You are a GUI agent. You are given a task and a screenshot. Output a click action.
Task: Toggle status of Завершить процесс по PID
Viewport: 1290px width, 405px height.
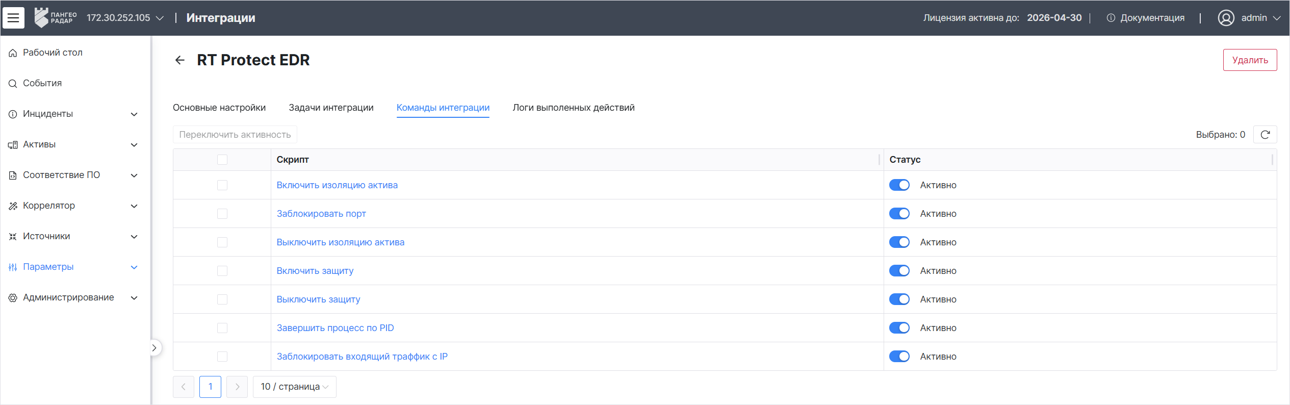[x=899, y=328]
